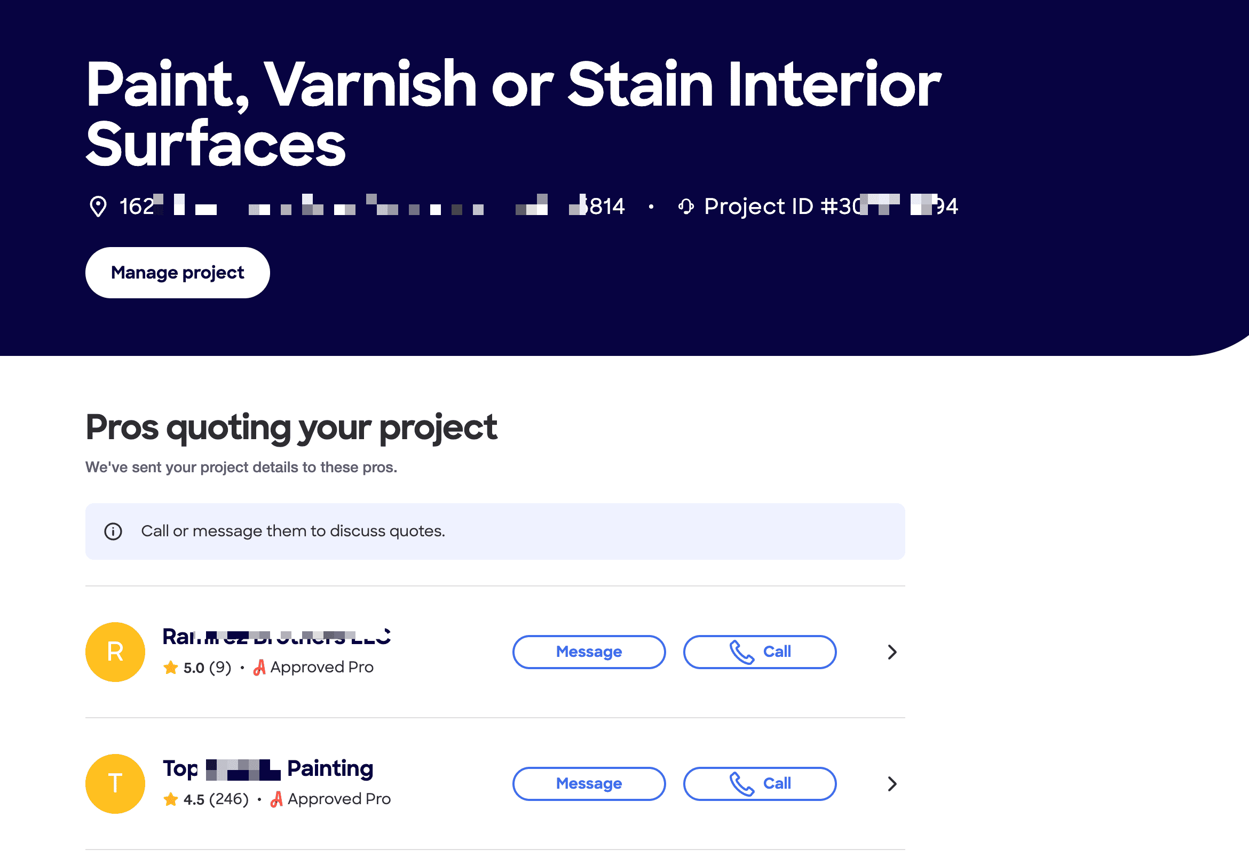Message the pro rated 5.0 with 9 reviews
This screenshot has height=857, width=1249.
tap(589, 652)
